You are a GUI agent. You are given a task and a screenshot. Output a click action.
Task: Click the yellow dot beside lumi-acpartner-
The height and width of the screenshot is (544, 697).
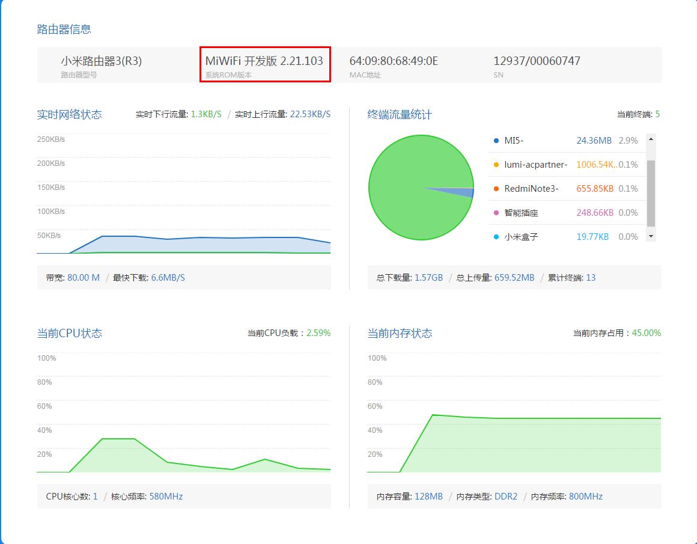(x=496, y=165)
